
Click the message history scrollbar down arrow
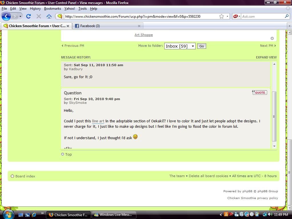click(x=274, y=146)
